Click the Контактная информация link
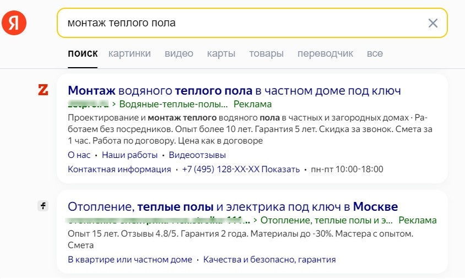The height and width of the screenshot is (279, 465). pos(119,169)
